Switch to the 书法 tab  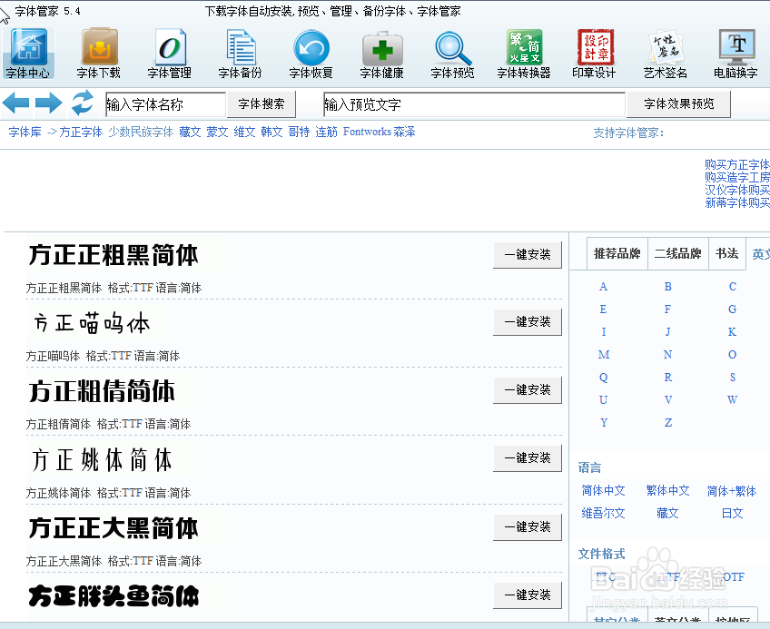click(x=726, y=253)
